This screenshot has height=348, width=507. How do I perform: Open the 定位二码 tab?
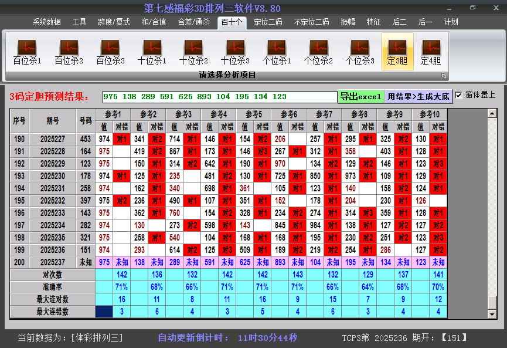[268, 22]
